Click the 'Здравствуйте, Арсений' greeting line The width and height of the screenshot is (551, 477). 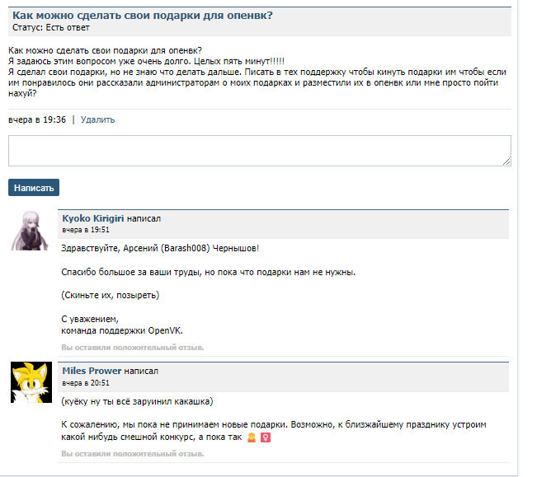pyautogui.click(x=160, y=248)
